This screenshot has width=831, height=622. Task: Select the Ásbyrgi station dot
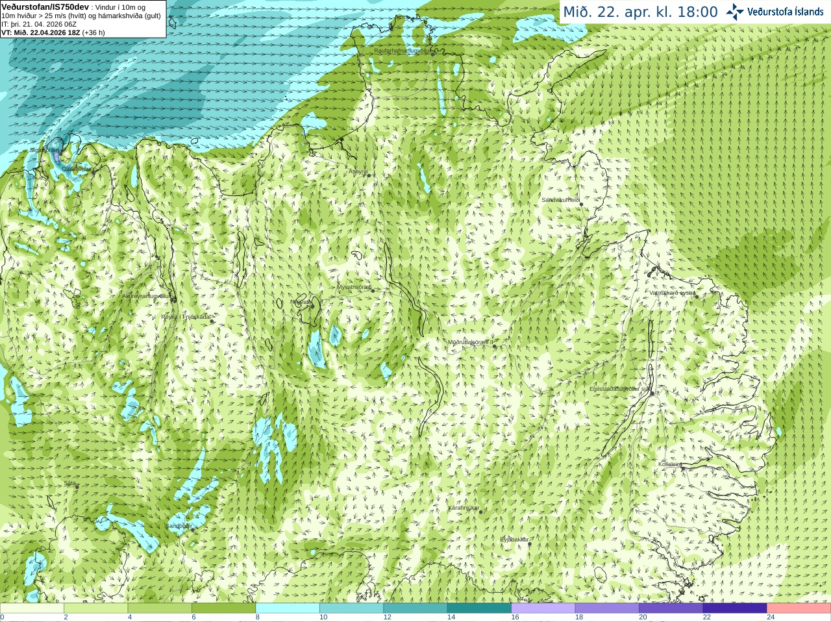click(369, 175)
